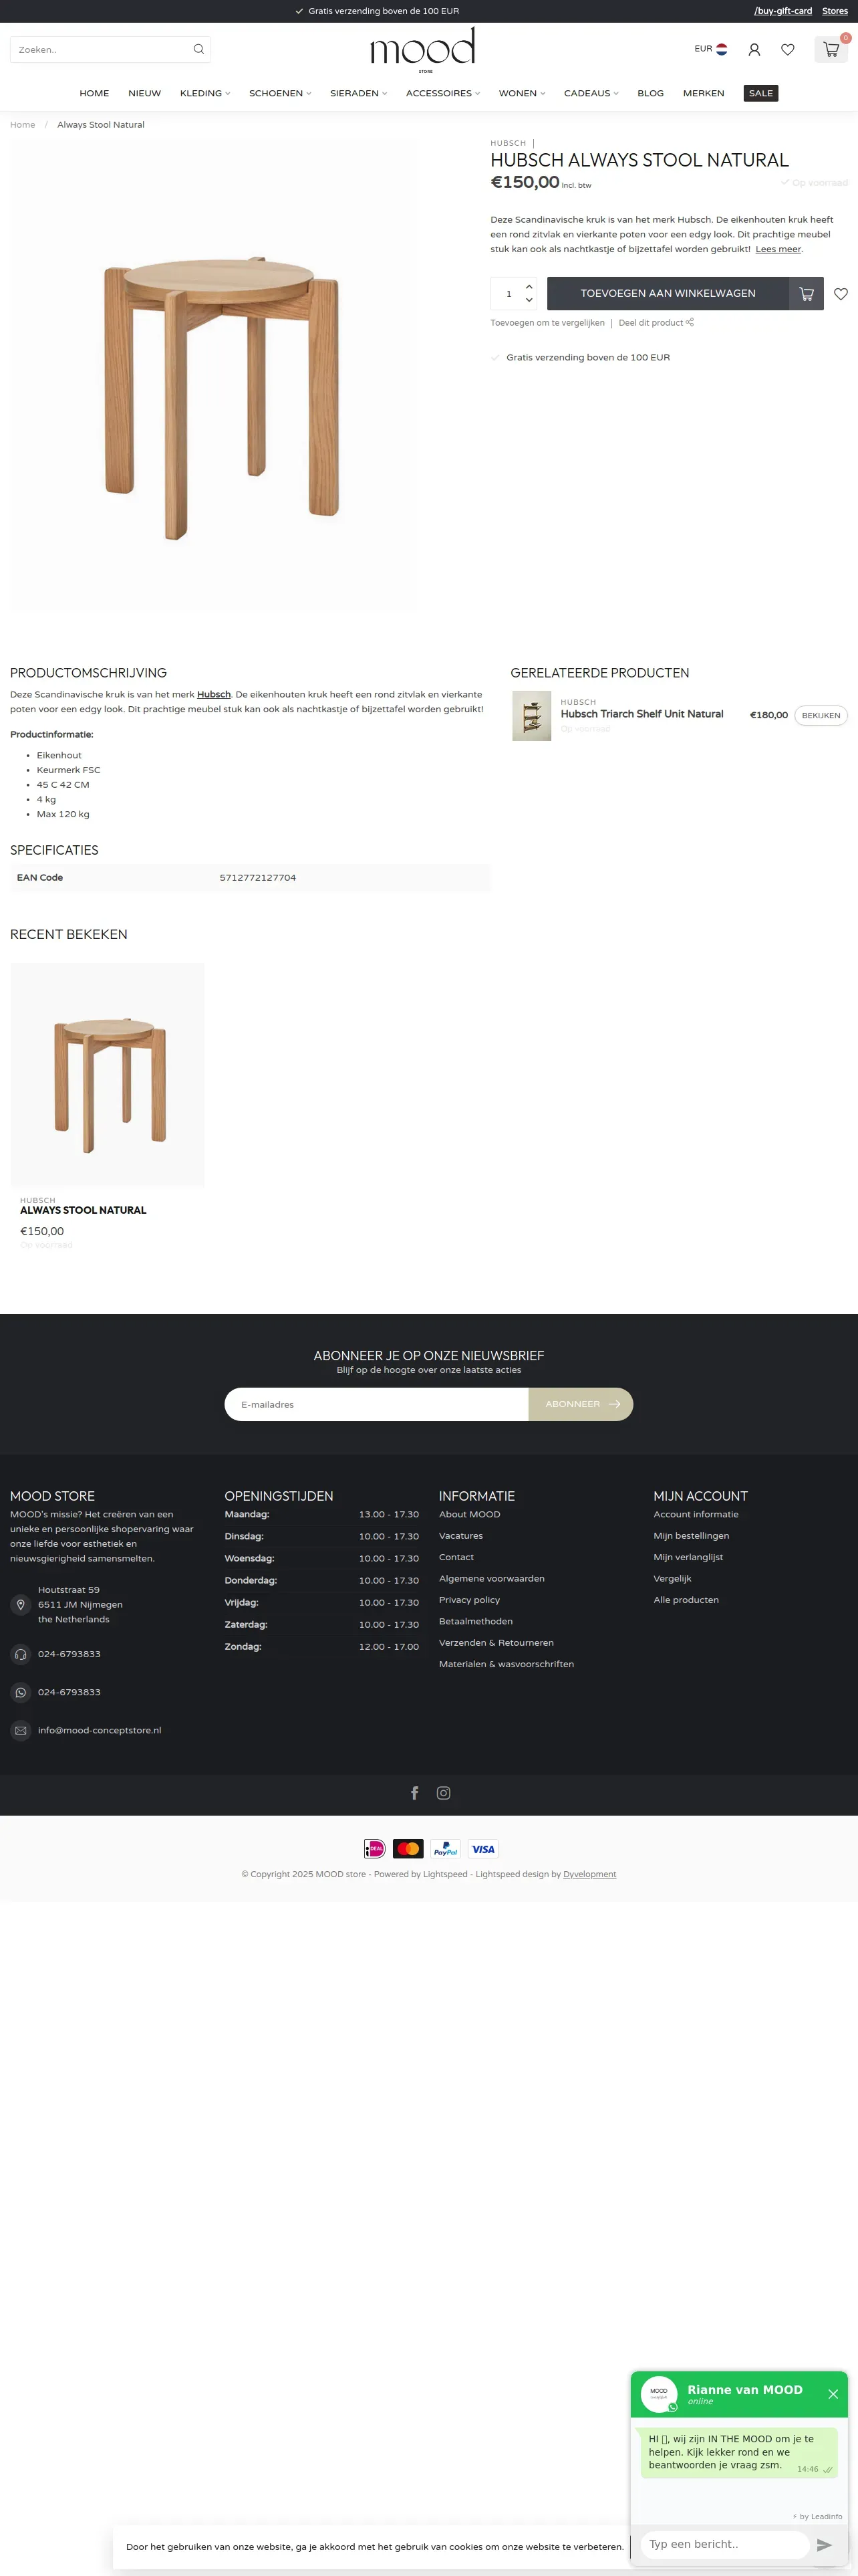Open the Triarch Shelf Unit thumbnail
The image size is (858, 2576).
531,715
